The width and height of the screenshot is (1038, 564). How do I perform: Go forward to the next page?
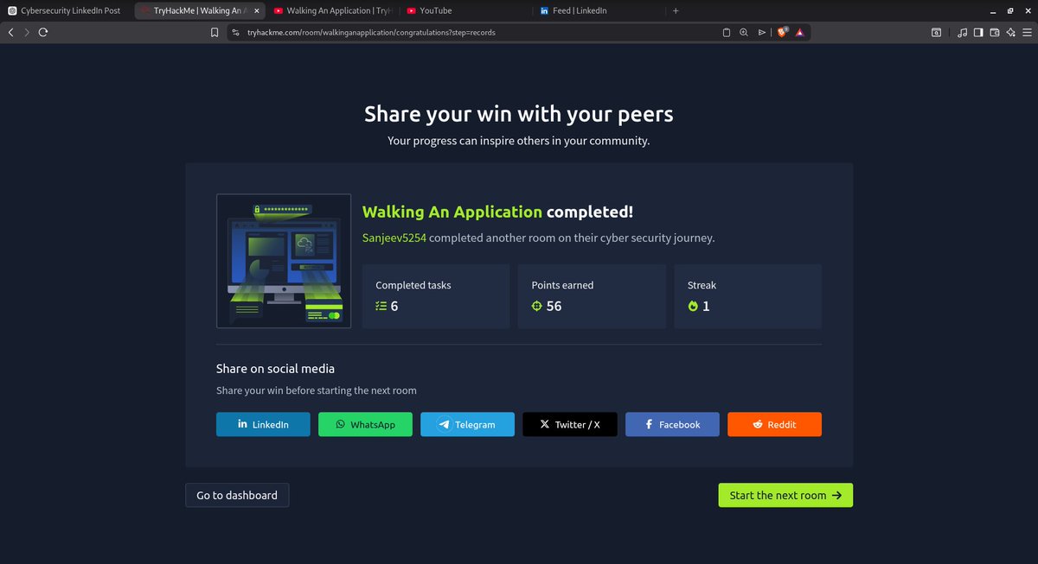pyautogui.click(x=26, y=32)
